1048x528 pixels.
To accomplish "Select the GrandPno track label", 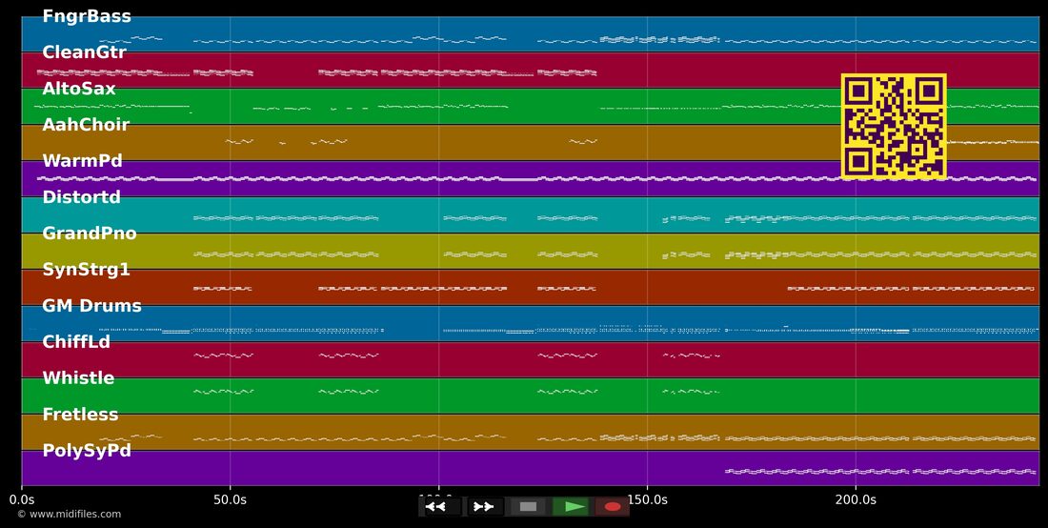I will point(90,234).
